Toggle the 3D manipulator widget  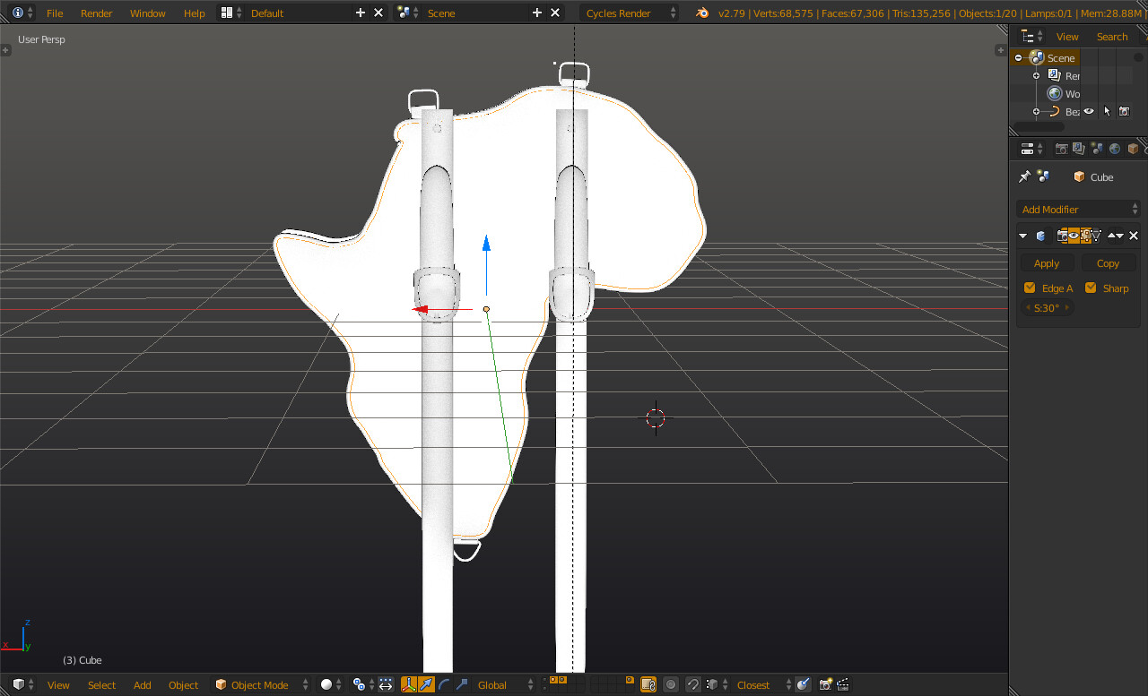point(409,684)
